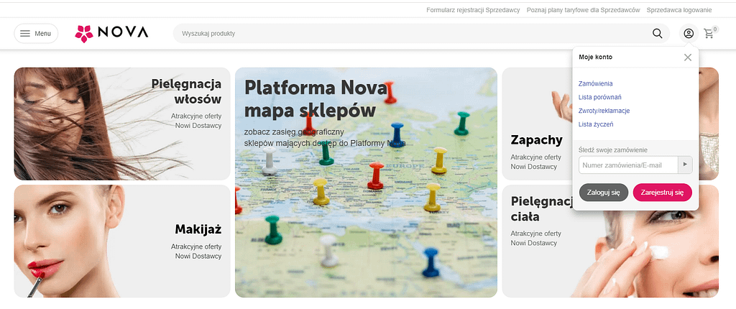736x309 pixels.
Task: Open Formularz rejestracji Sprzedawcy link
Action: click(x=473, y=10)
